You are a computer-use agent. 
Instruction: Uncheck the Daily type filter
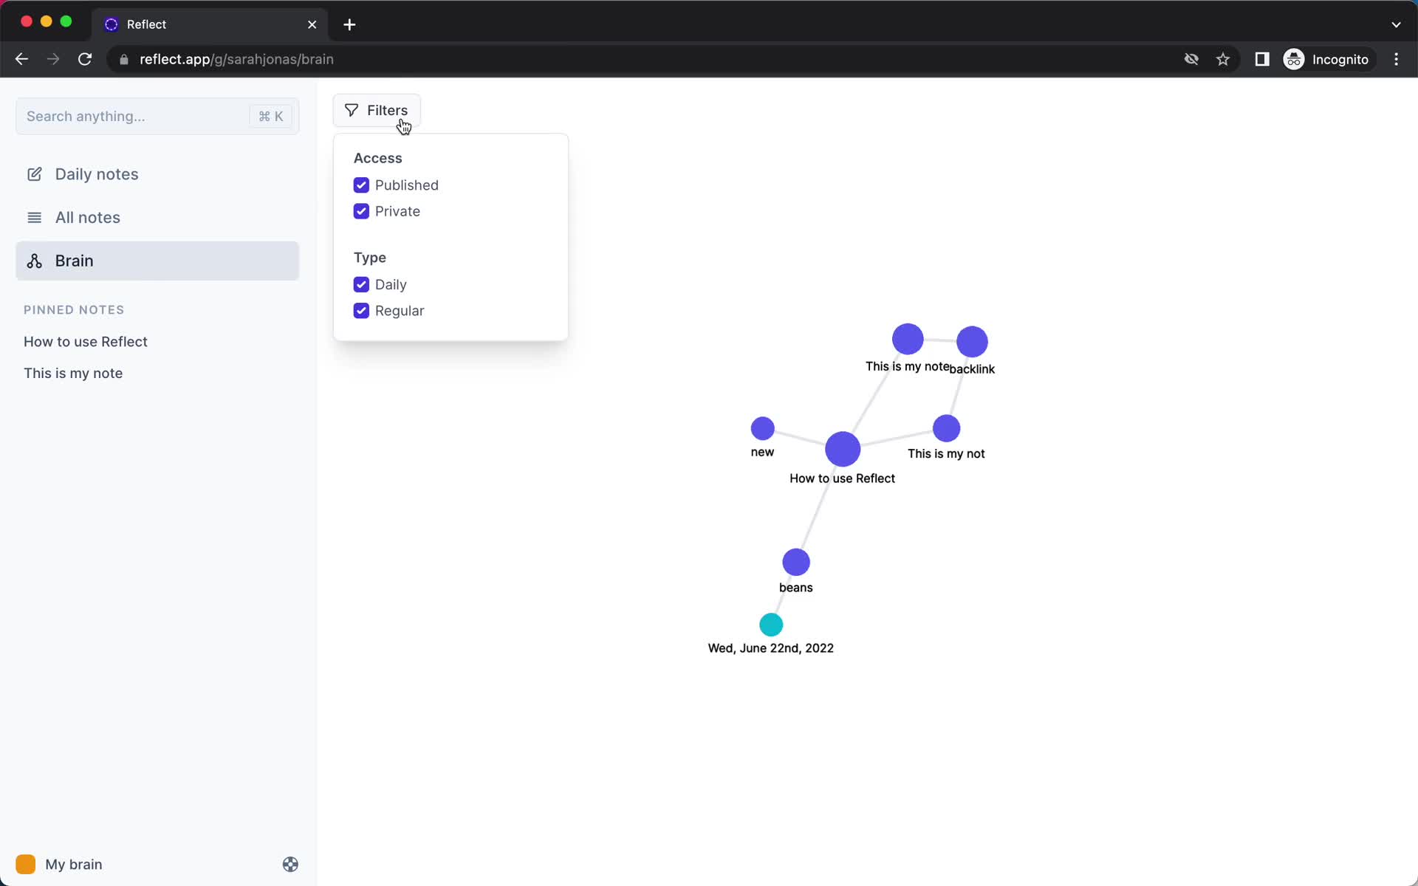click(x=361, y=284)
